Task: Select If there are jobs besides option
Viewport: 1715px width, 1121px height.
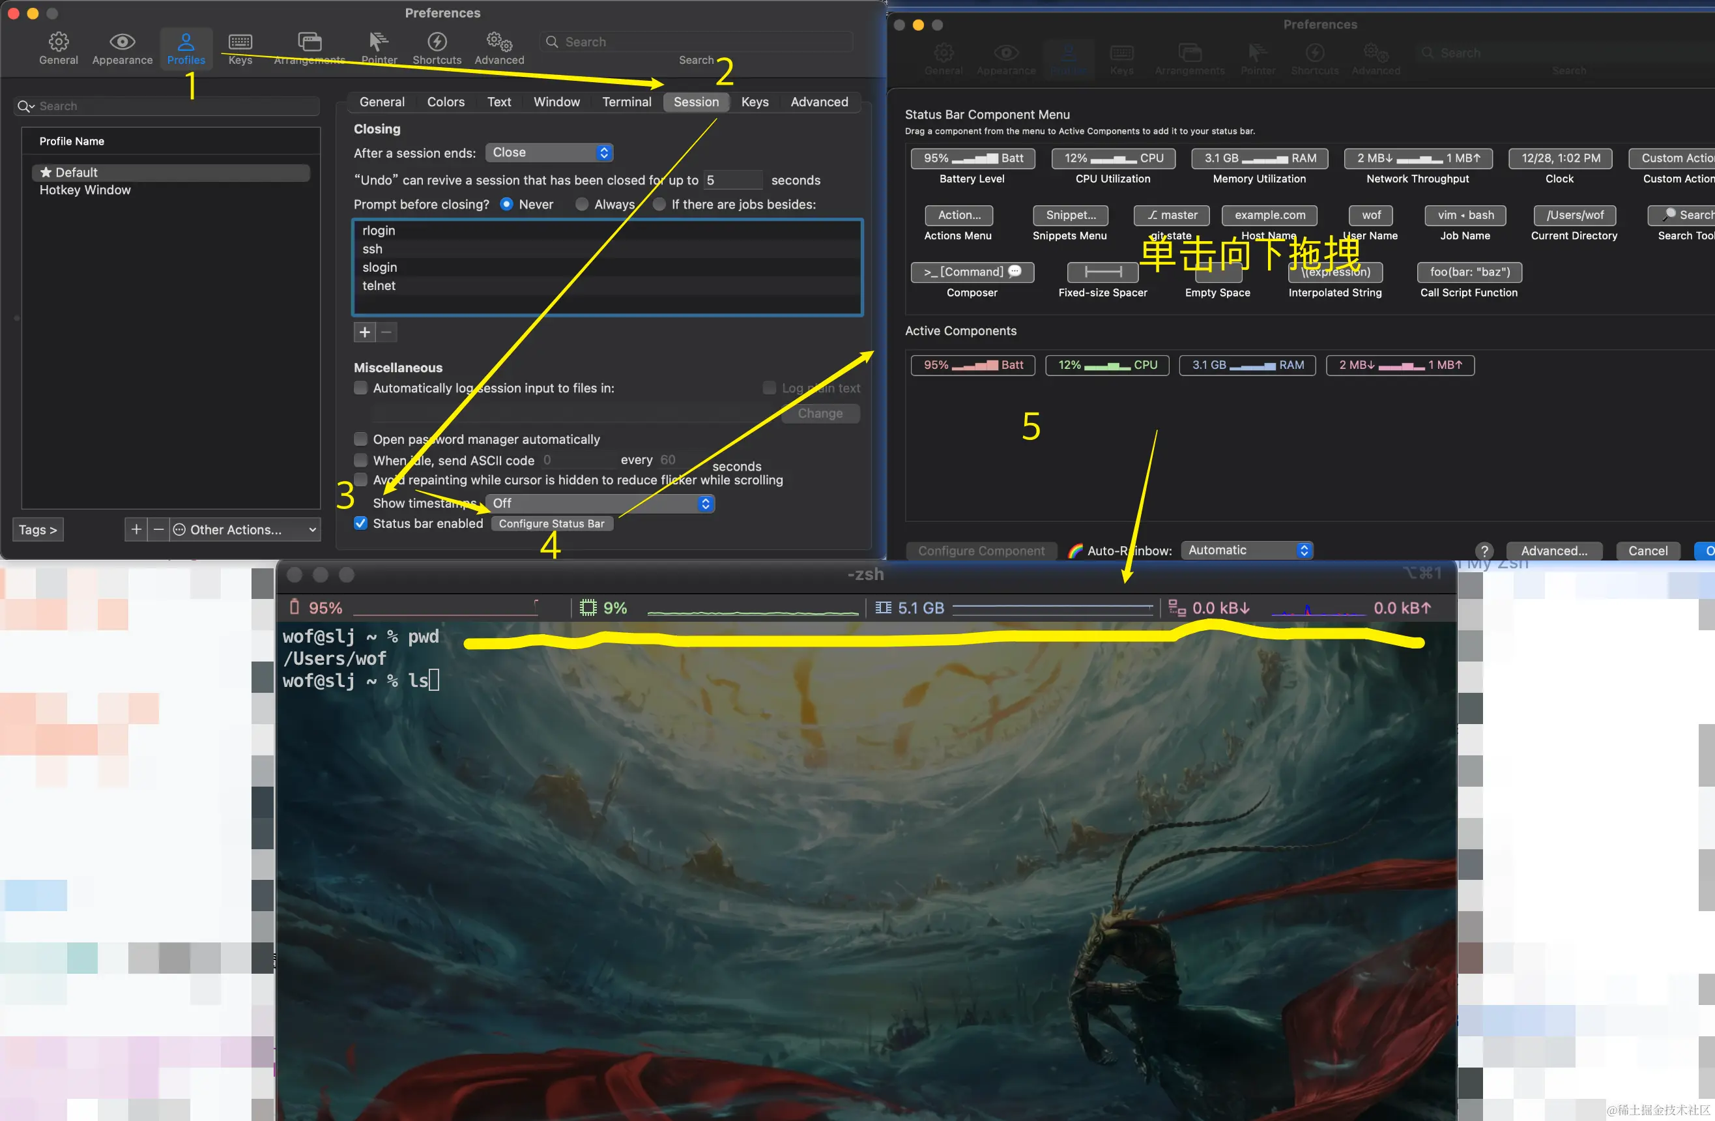Action: point(659,205)
